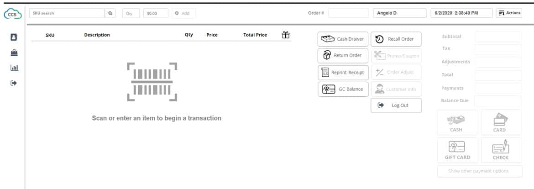Screen dimensions: 534x189
Task: Click the Order # input field
Action: click(x=348, y=13)
